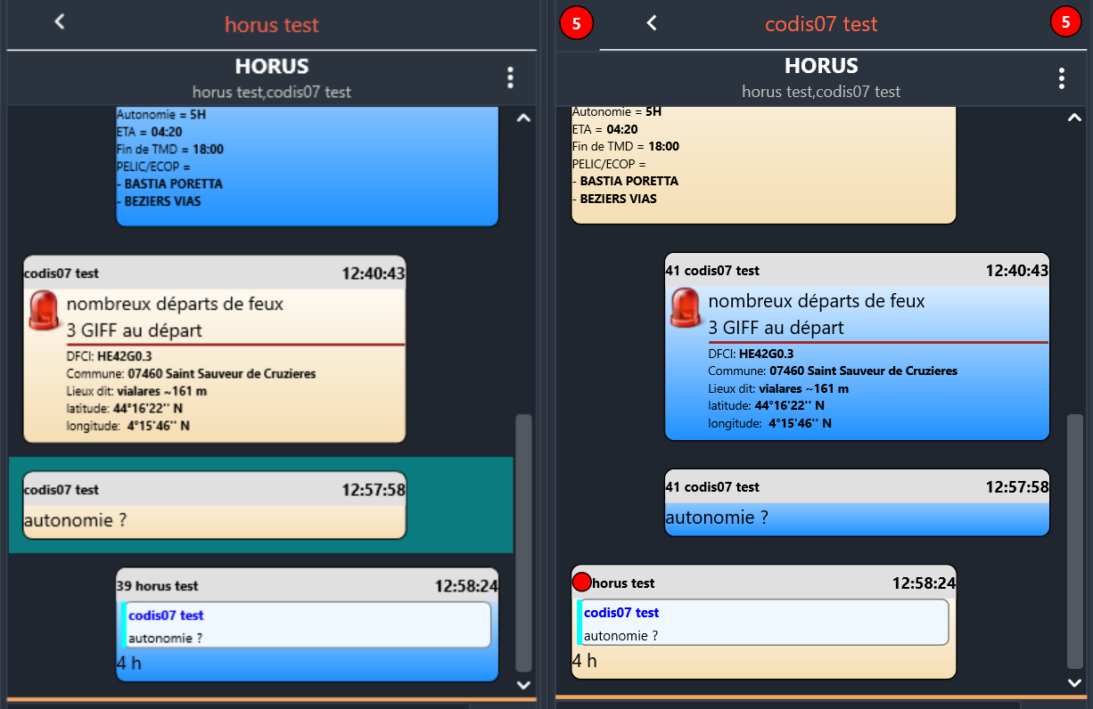The image size is (1093, 709).
Task: Click back arrow in codis07 test panel
Action: (x=652, y=23)
